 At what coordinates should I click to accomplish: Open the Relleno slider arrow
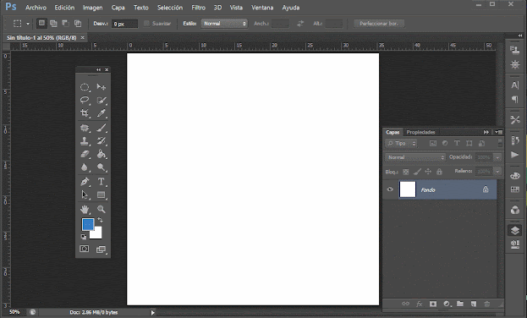[x=497, y=172]
